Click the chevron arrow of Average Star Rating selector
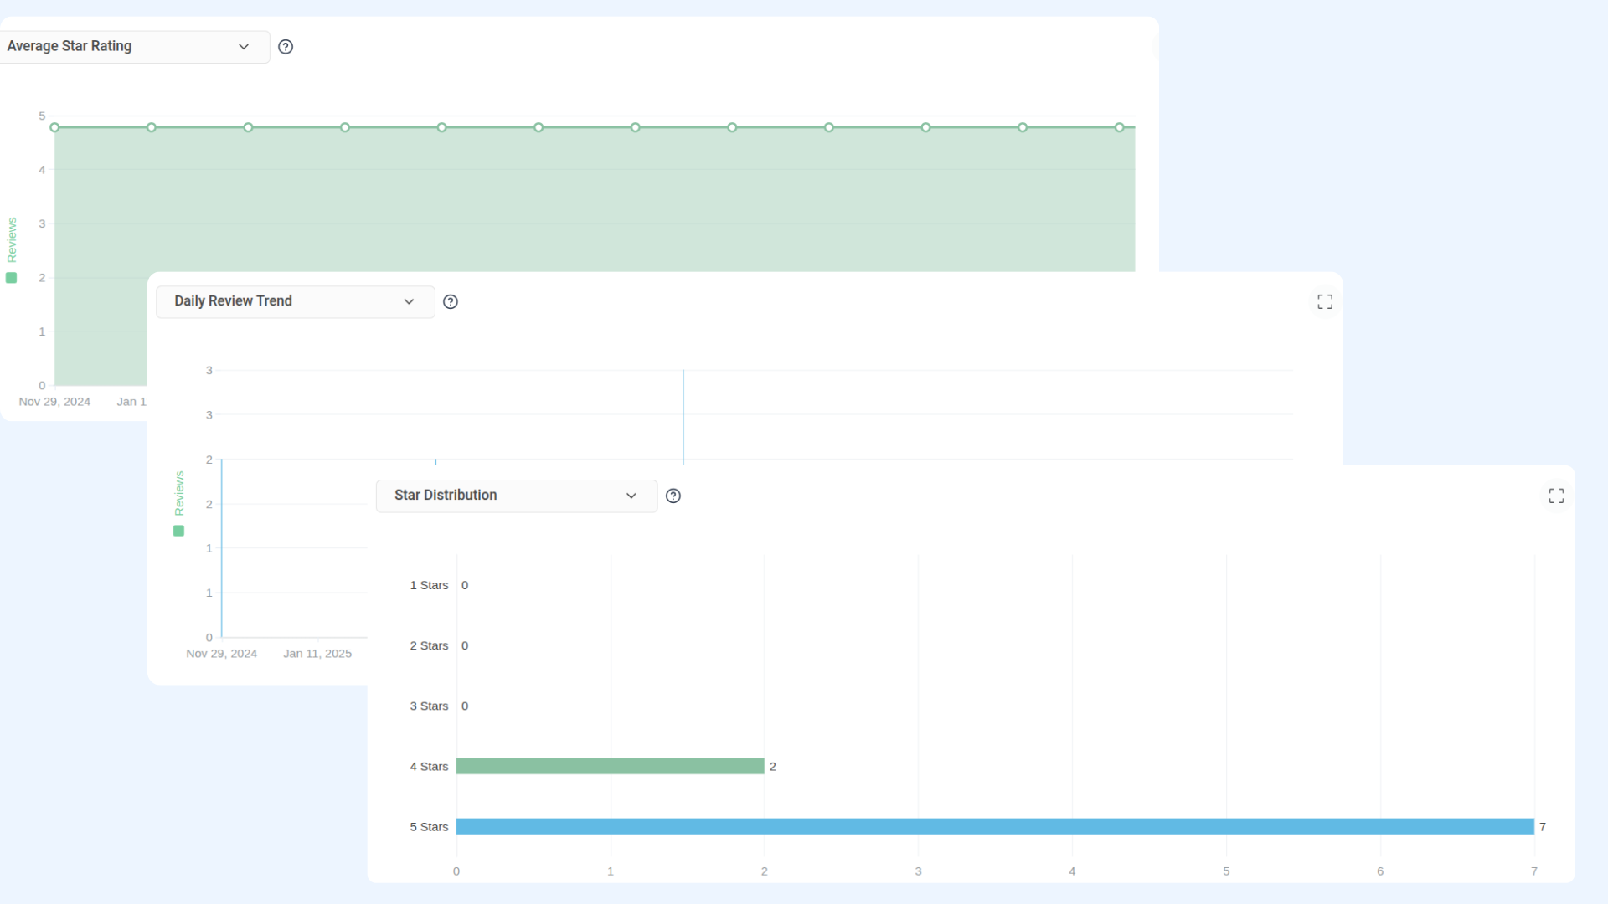This screenshot has width=1608, height=904. 244,47
